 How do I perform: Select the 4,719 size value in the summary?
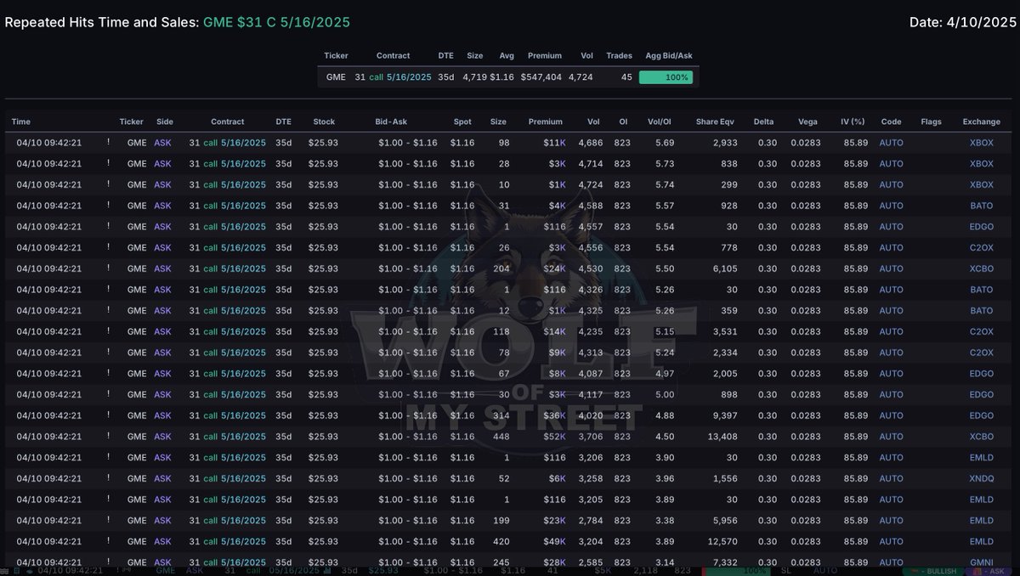coord(474,77)
